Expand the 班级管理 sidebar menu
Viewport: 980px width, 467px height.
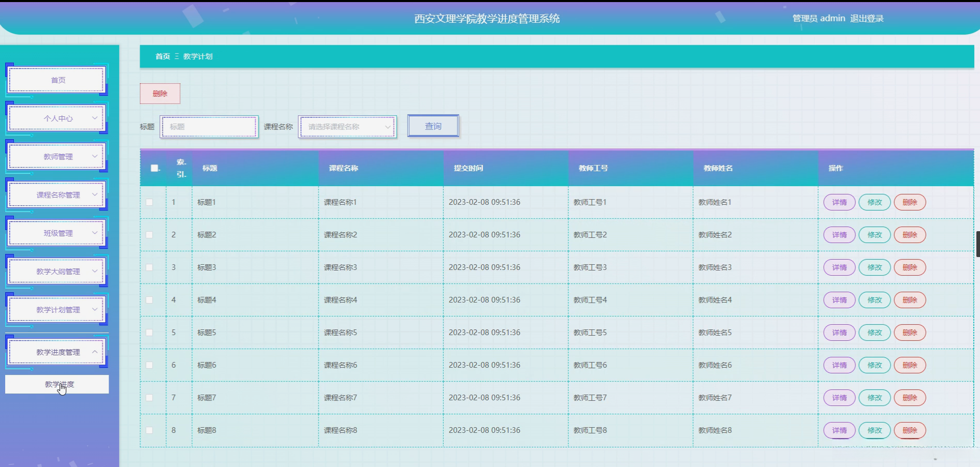point(57,233)
